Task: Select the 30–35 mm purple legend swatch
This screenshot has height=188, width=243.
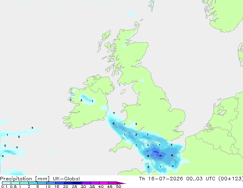Action: tap(86, 183)
